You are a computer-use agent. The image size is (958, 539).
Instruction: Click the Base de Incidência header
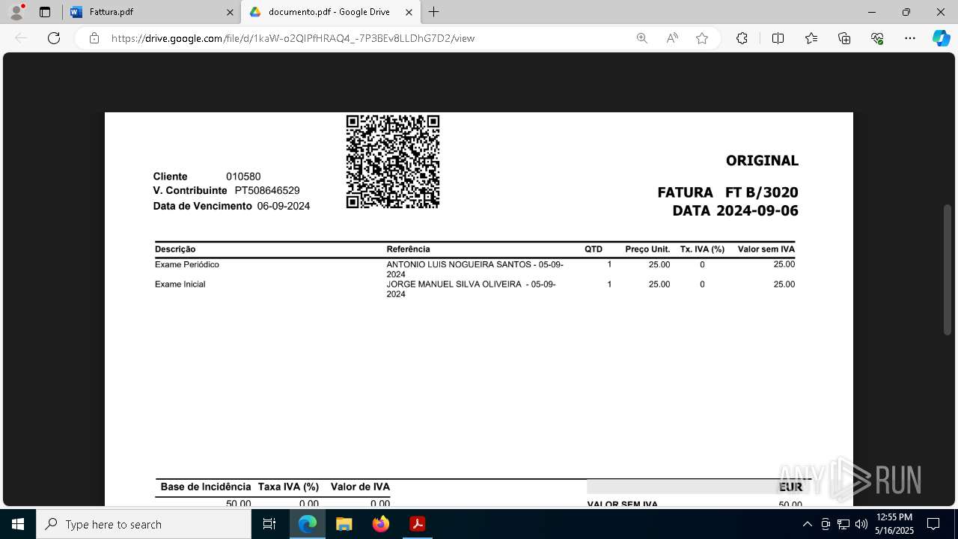(x=206, y=487)
